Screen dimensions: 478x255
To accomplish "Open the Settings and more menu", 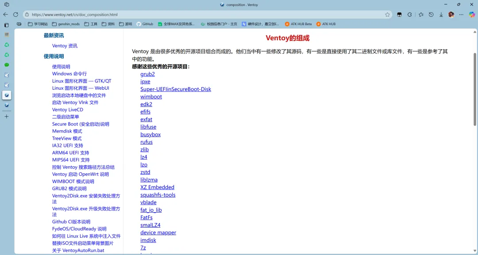I will [x=461, y=14].
